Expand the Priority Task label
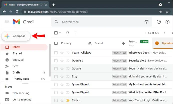This screenshot has width=173, height=104. coord(3,79)
